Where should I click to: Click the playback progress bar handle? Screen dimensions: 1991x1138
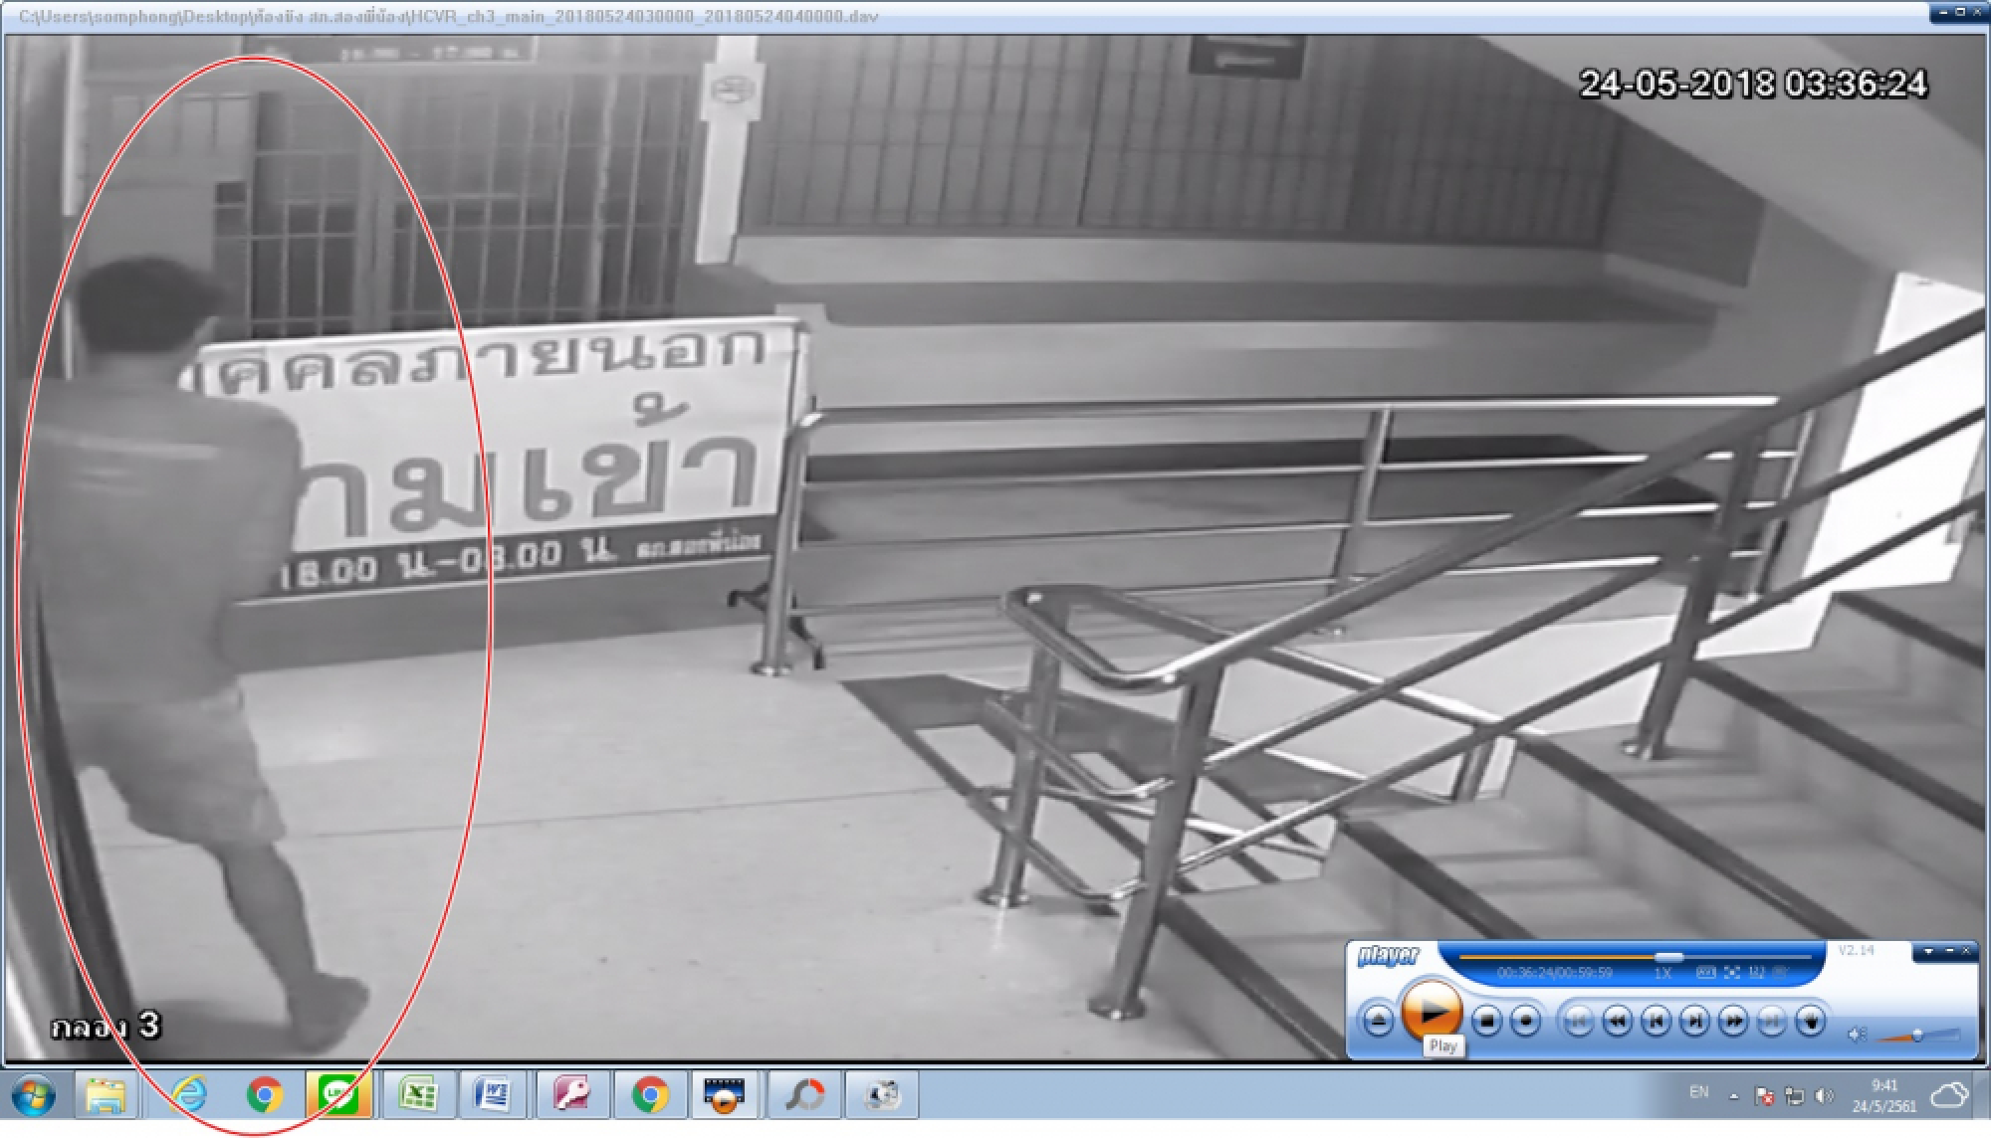(x=1668, y=957)
